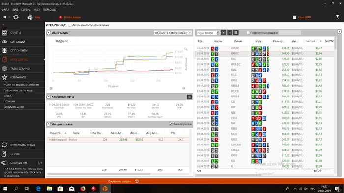Click the graph info icon
The width and height of the screenshot is (344, 193).
click(x=184, y=88)
